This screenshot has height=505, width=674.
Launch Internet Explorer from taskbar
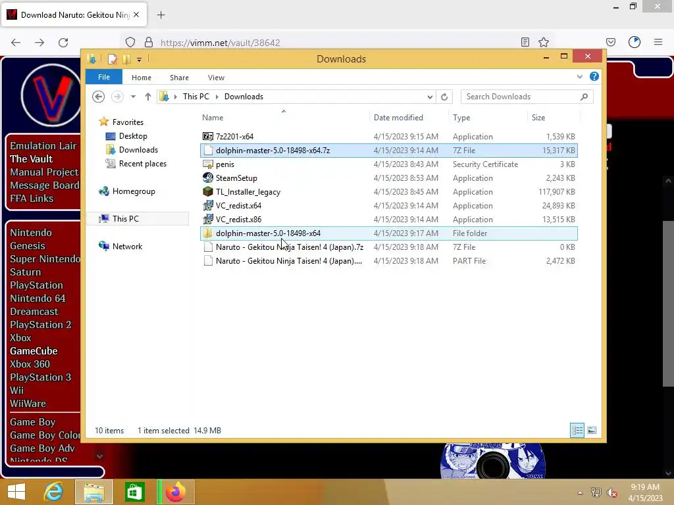pos(54,492)
